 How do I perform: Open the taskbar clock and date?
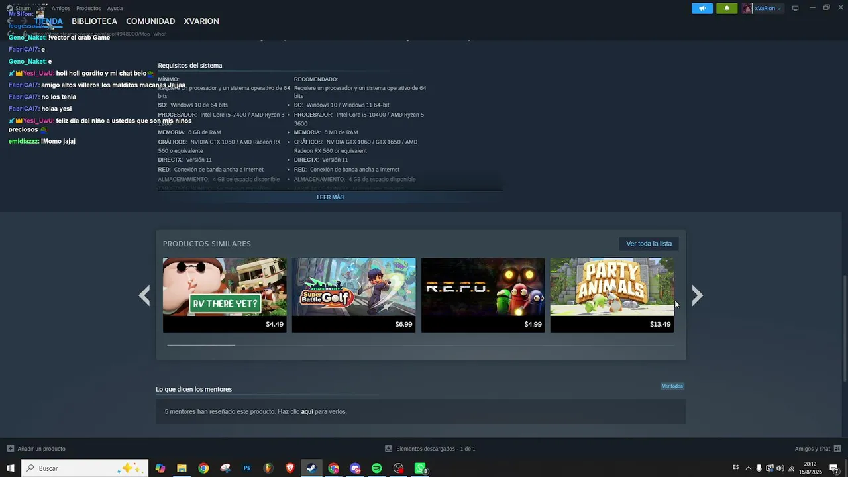coord(810,468)
